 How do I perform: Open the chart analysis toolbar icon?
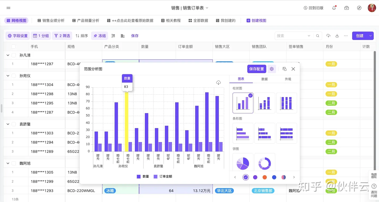(x=122, y=36)
